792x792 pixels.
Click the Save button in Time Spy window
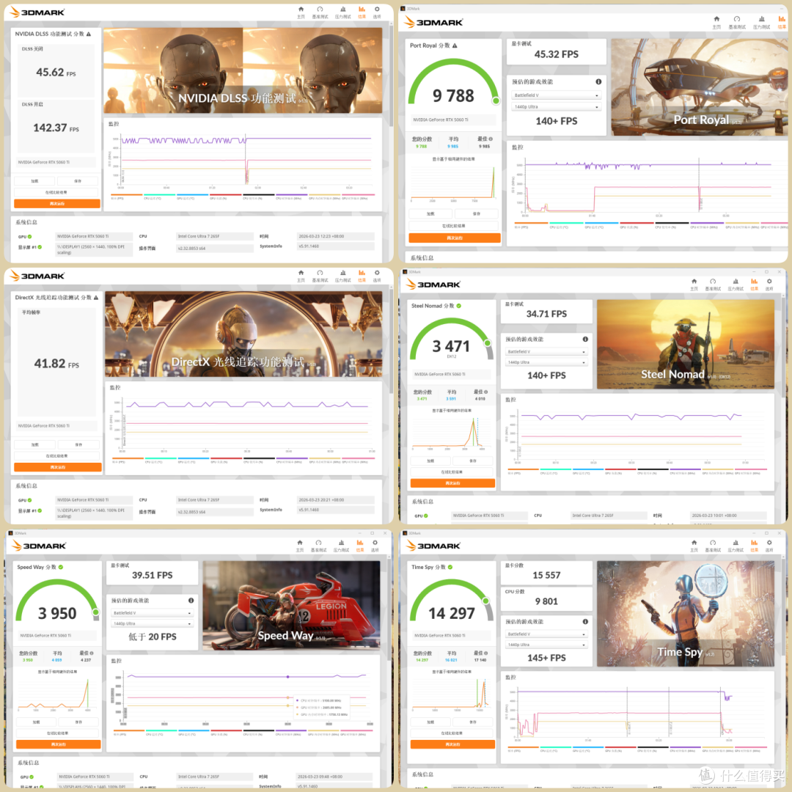coord(473,722)
